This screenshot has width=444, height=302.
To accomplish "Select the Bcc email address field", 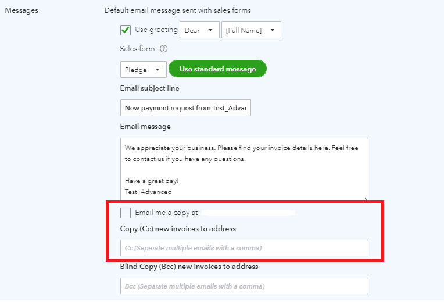I will point(244,286).
